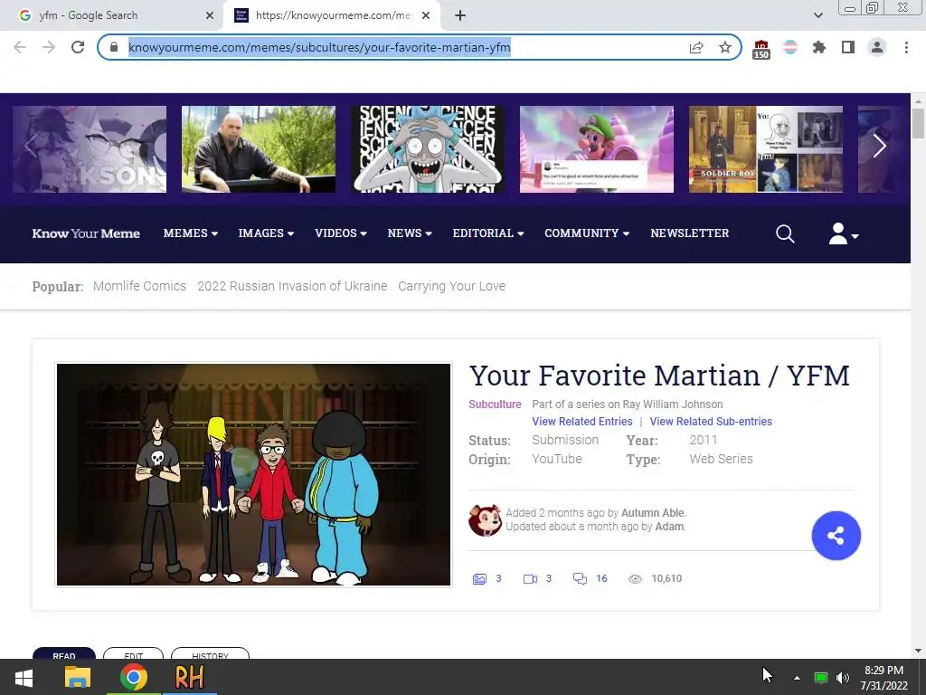This screenshot has width=926, height=695.
Task: Toggle the browser side panel icon
Action: [x=847, y=47]
